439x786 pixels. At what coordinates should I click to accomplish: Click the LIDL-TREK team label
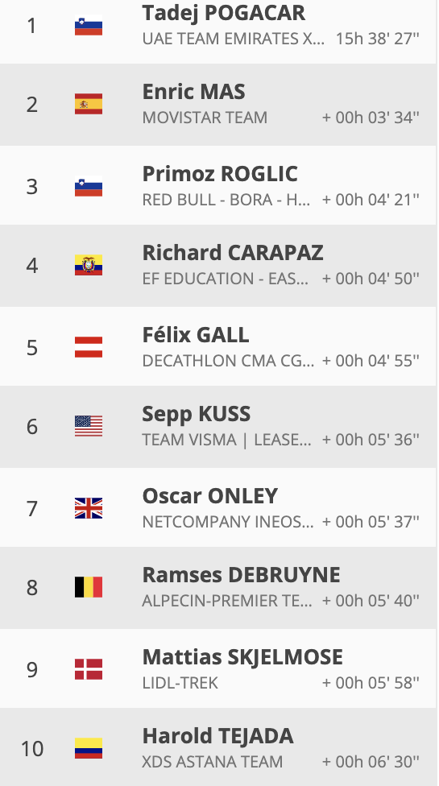[x=180, y=683]
